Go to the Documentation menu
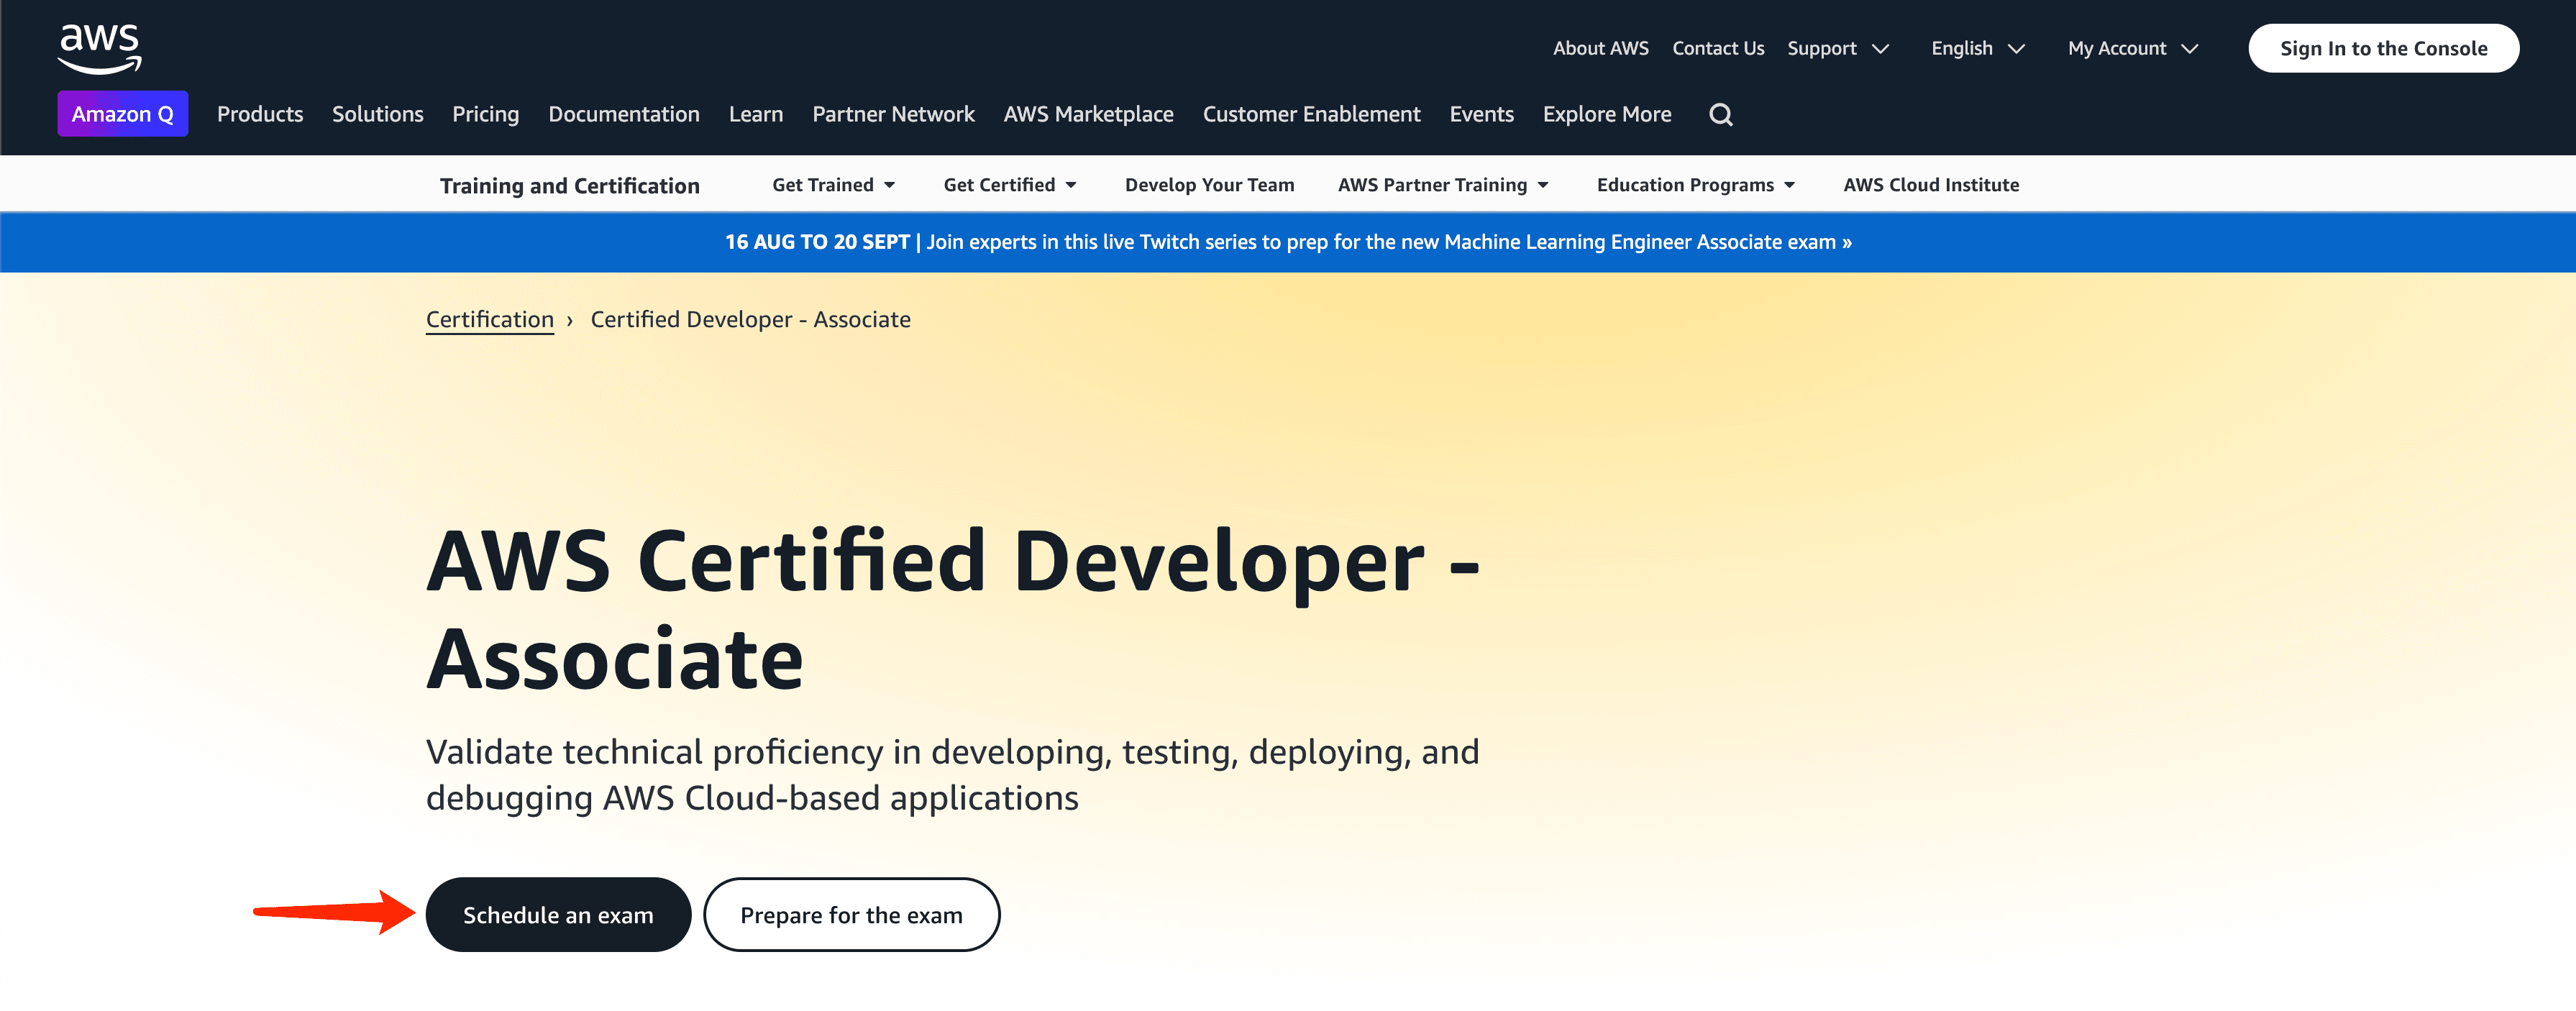This screenshot has width=2576, height=1011. point(623,114)
